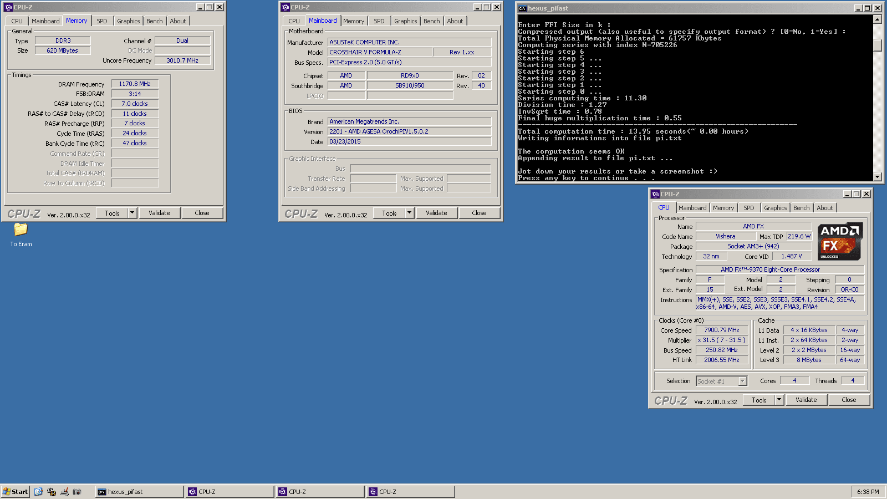Click Tools button in Mainboard CPU-Z window
This screenshot has height=499, width=887.
390,213
